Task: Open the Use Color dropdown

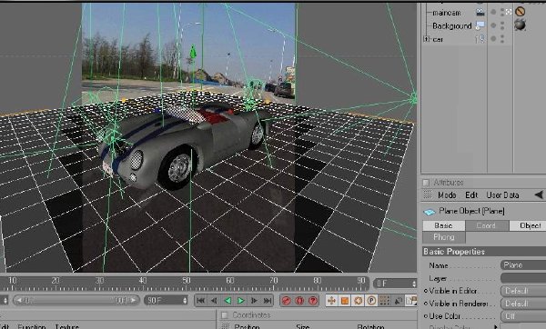Action: click(x=523, y=316)
